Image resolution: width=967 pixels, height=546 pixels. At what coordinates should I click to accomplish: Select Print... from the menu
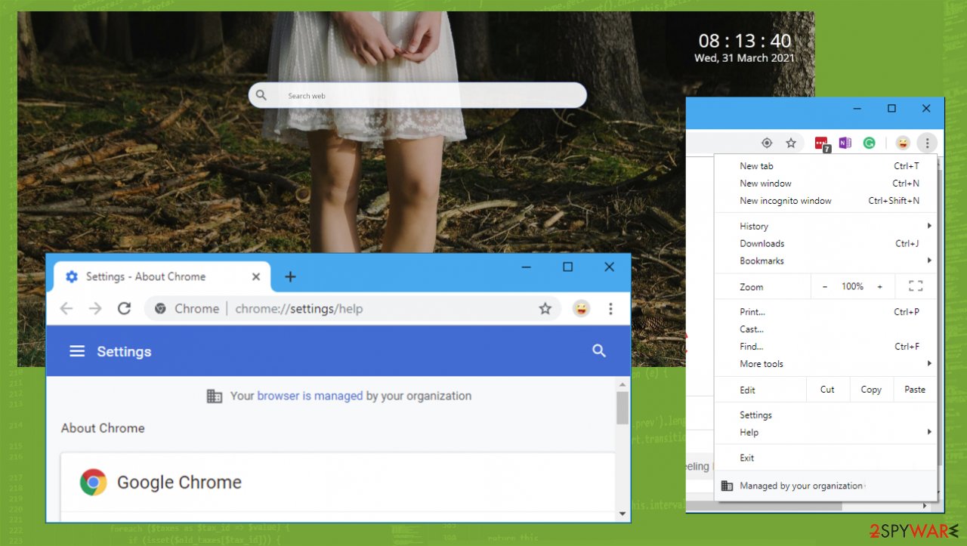pos(826,312)
